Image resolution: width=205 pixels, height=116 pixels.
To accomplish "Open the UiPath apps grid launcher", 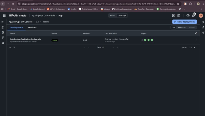I will 4,16.
